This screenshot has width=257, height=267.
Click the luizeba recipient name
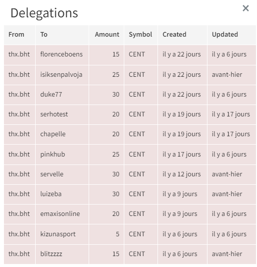coord(51,194)
